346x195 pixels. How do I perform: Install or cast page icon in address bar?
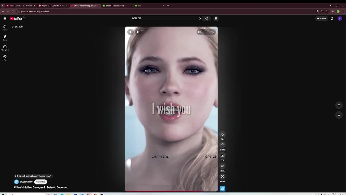322,11
